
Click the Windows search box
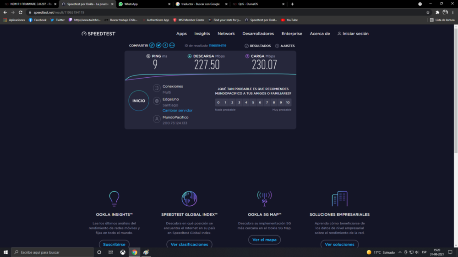pos(53,252)
